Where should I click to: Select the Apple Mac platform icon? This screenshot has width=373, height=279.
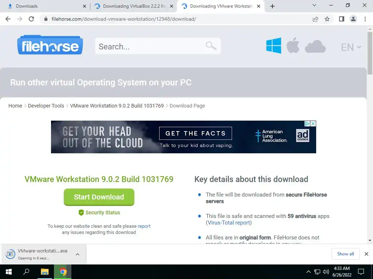pos(293,45)
